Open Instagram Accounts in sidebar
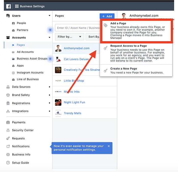The height and width of the screenshot is (172, 178). point(30,73)
